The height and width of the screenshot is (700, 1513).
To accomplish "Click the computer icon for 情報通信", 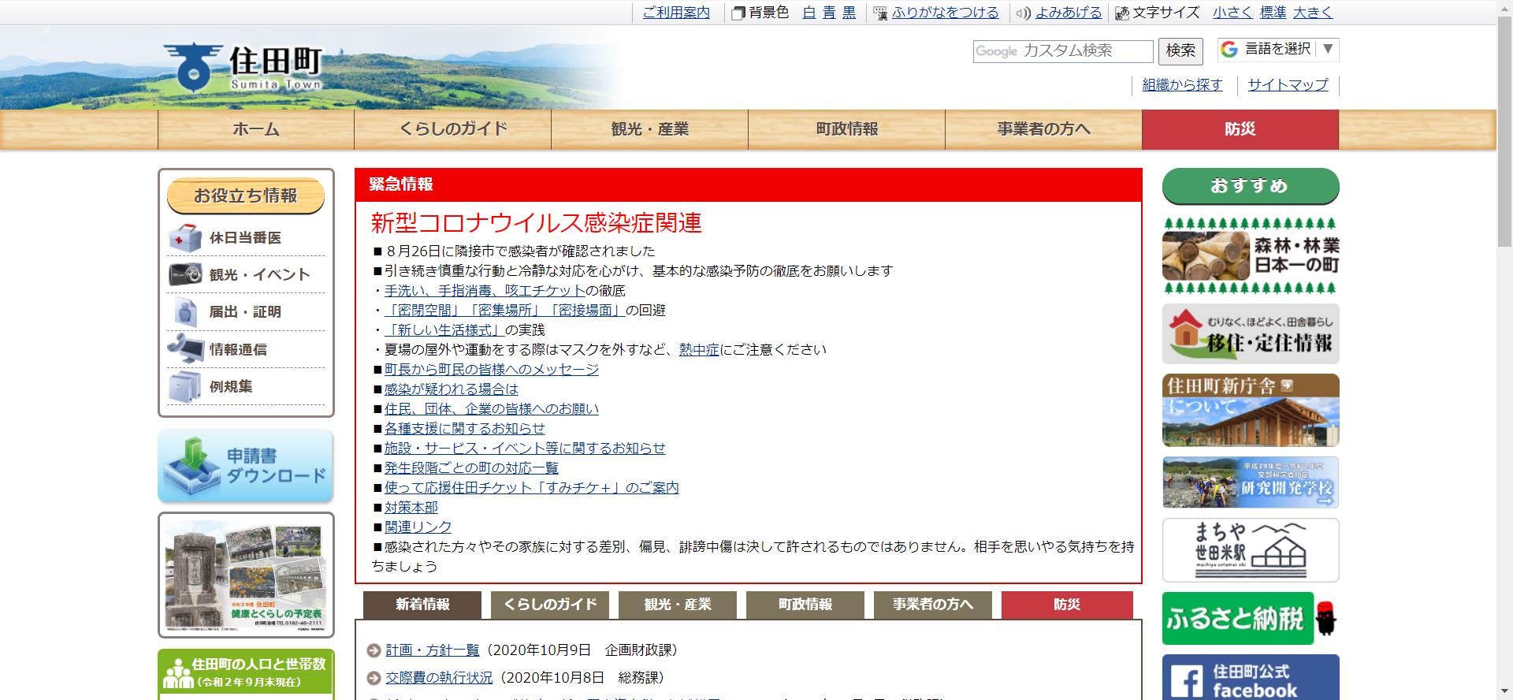I will coord(185,348).
